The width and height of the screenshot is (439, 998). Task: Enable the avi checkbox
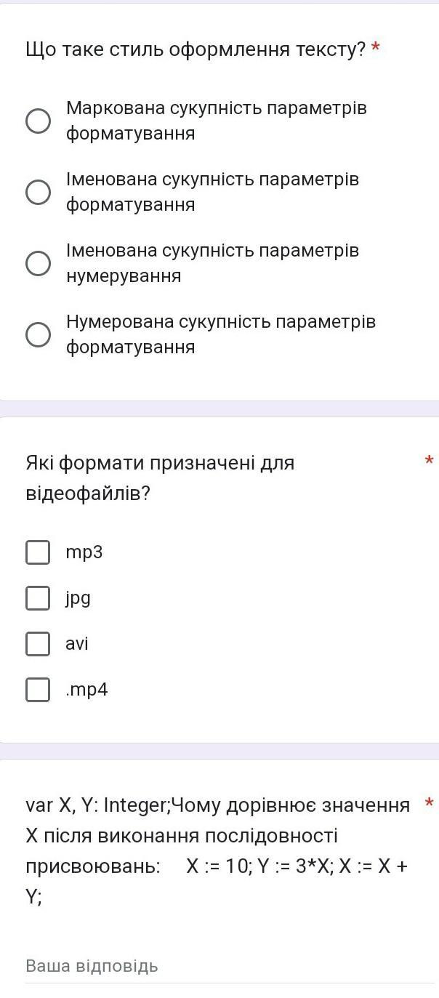[x=38, y=644]
